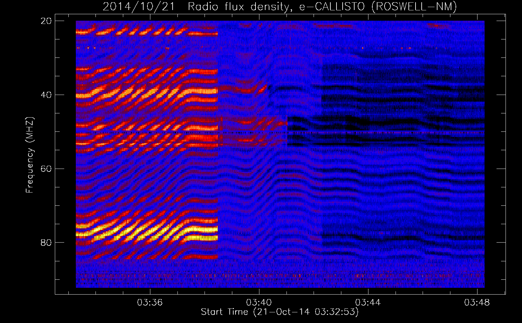Click the frequency tick label 40
522x323 pixels.
click(46, 95)
